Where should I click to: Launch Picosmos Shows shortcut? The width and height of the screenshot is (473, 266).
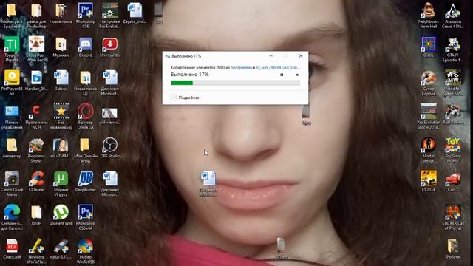[36, 150]
